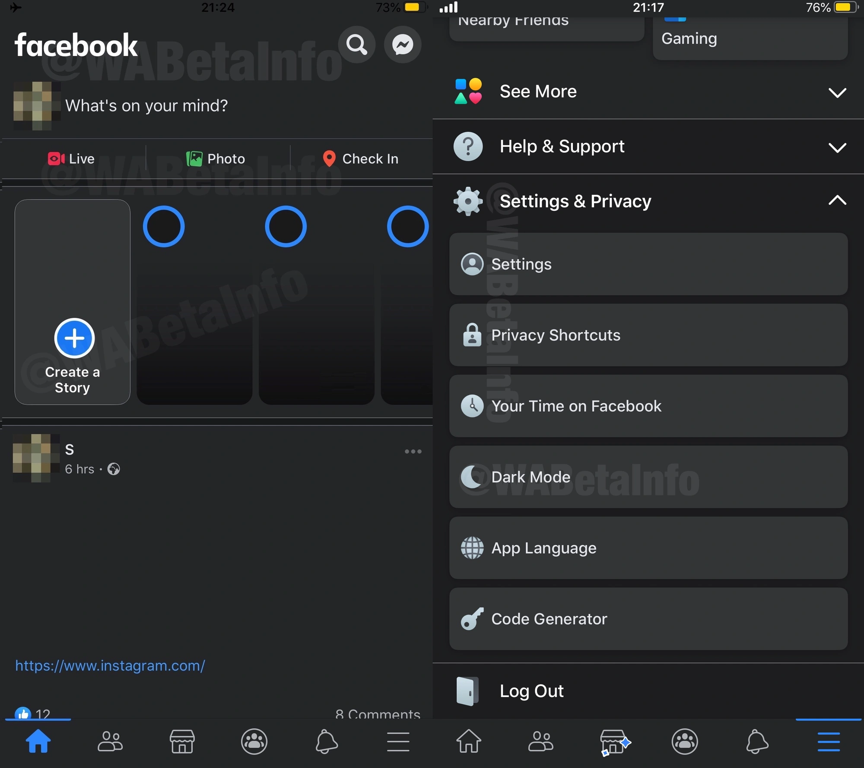Open search with the magnifier icon
Image resolution: width=864 pixels, height=768 pixels.
356,44
